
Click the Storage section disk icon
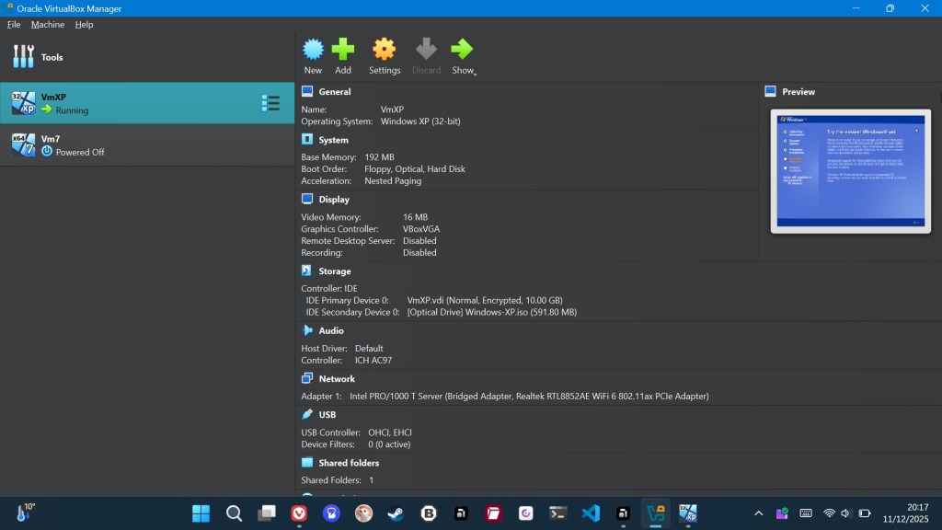point(306,271)
